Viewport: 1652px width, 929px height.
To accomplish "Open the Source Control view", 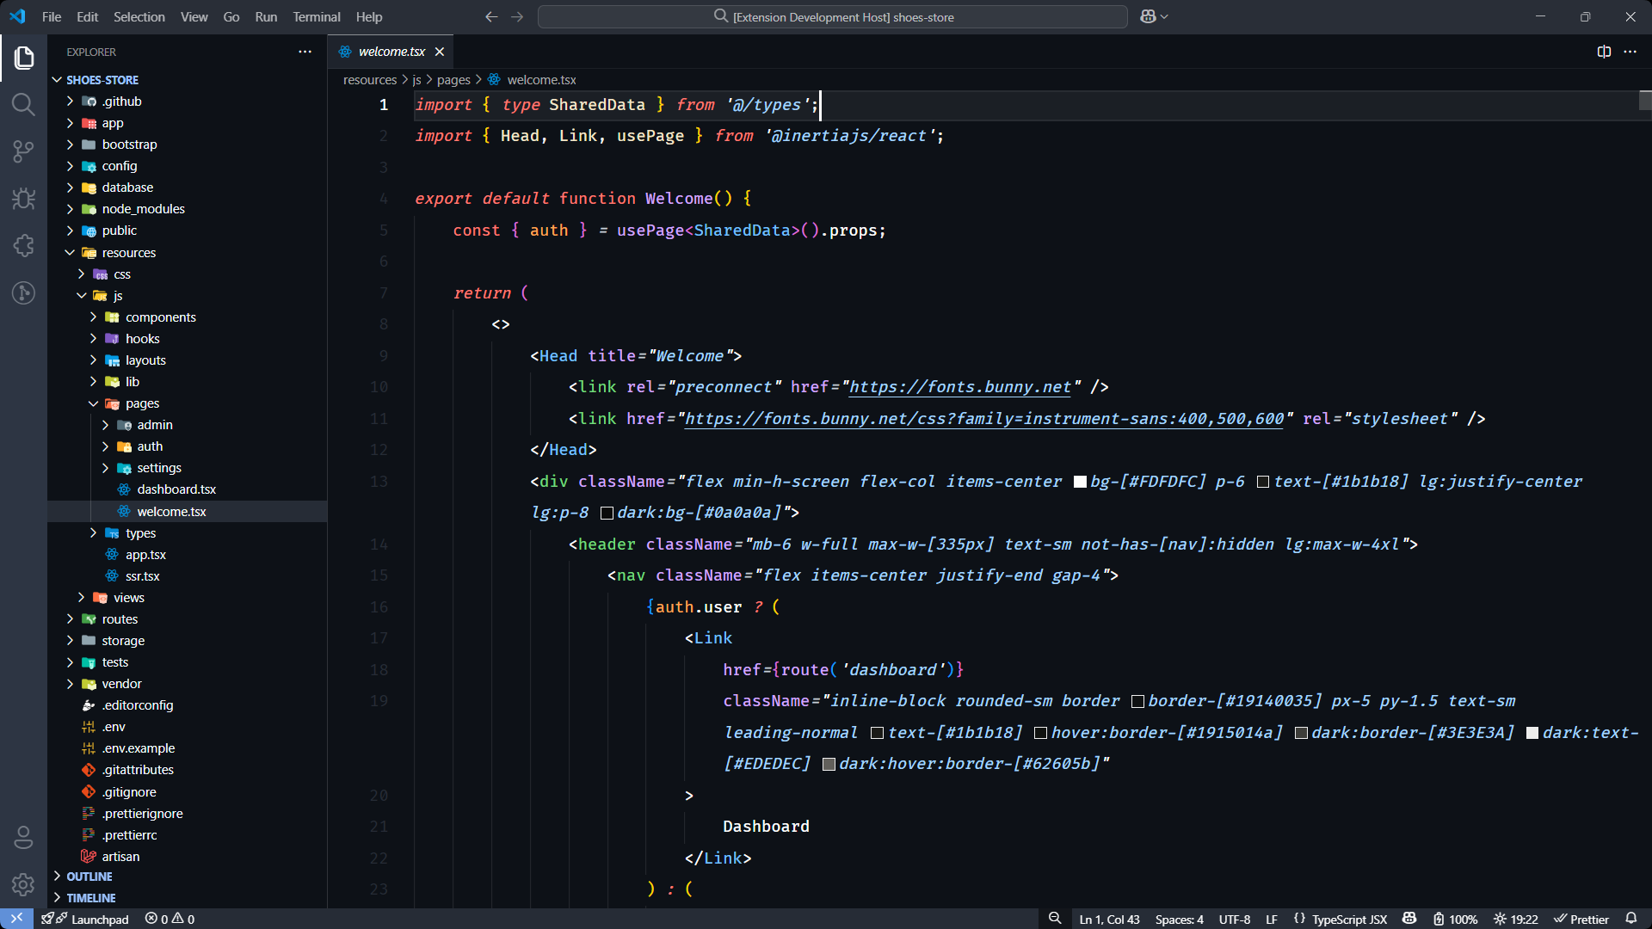I will [23, 152].
